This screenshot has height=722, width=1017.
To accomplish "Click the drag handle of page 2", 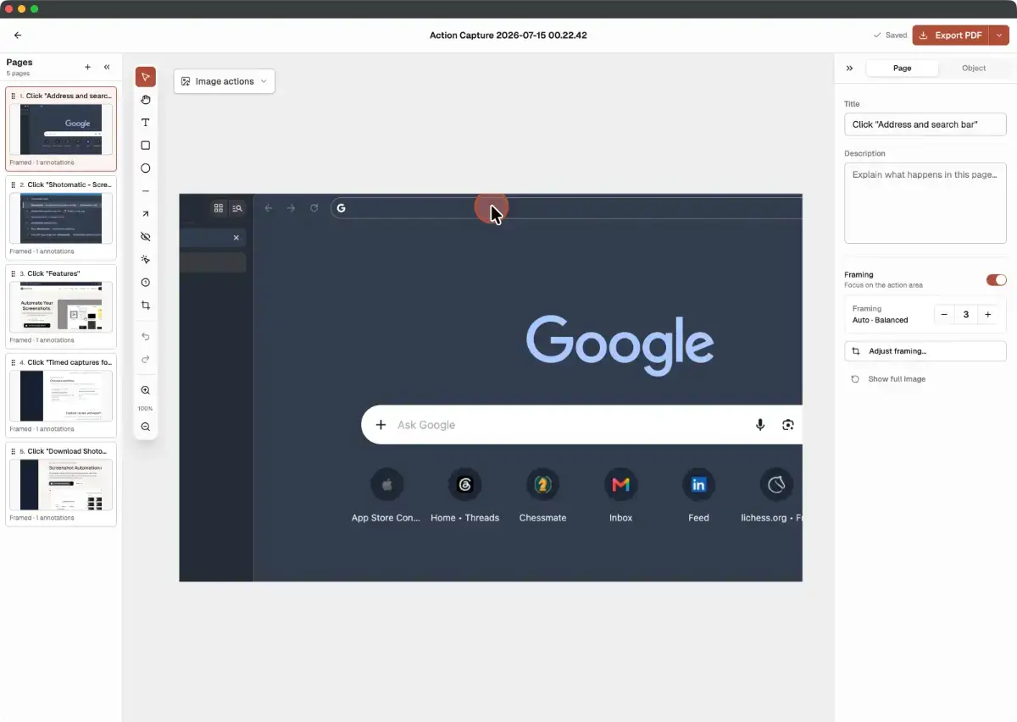I will [13, 185].
